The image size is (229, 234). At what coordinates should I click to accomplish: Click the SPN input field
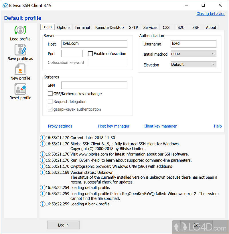click(94, 85)
